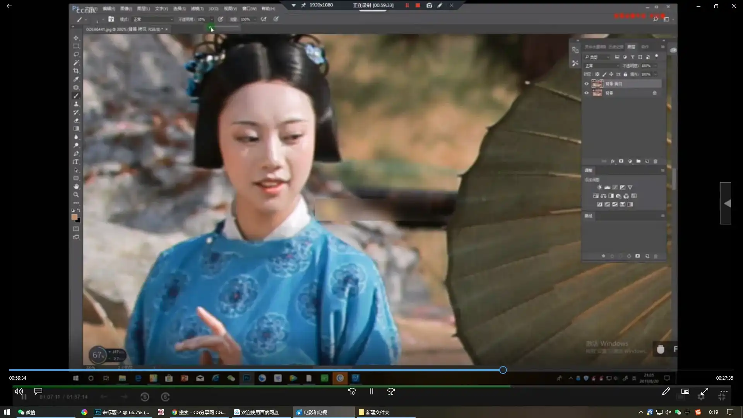Hide the 背景 拷贝 layer
This screenshot has height=418, width=743.
pos(587,83)
